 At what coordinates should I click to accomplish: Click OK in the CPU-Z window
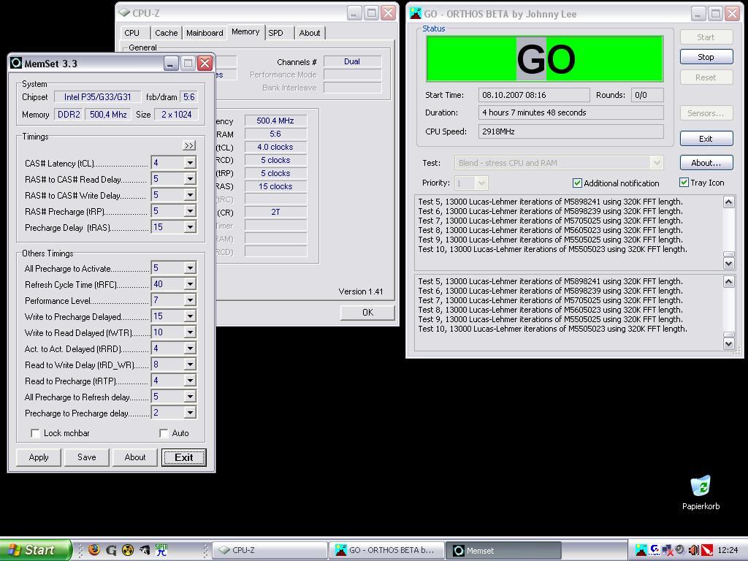367,313
